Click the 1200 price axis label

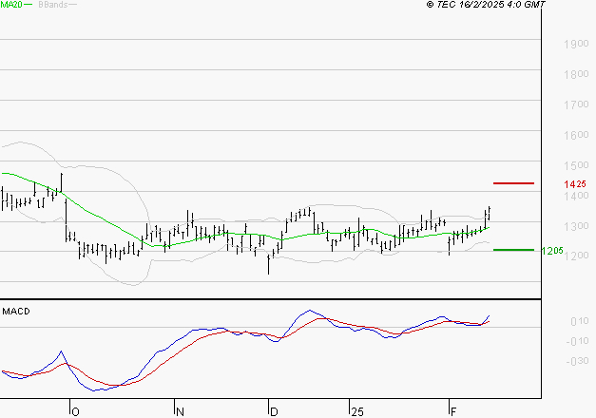point(576,256)
